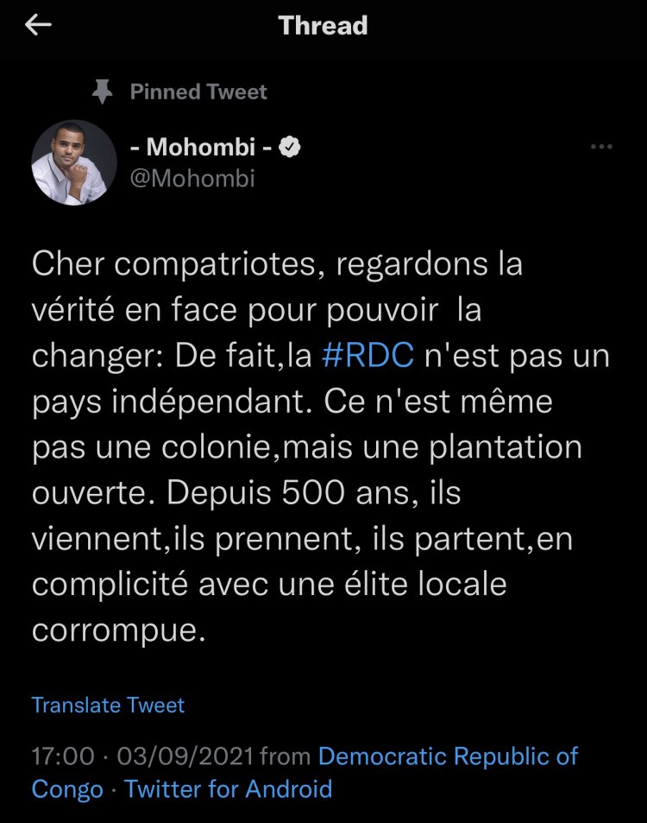
Task: Click the pin icon above the tweet
Action: [103, 92]
